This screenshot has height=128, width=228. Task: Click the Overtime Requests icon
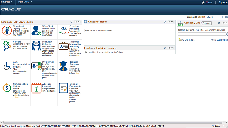[64, 31]
